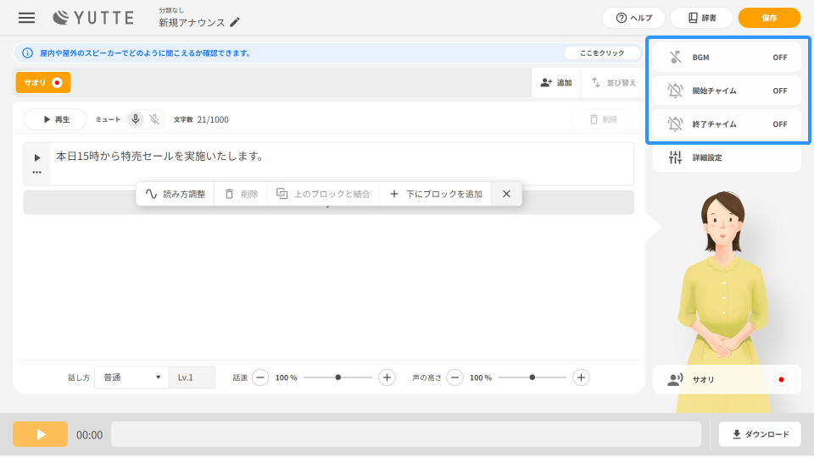Toggle BGM setting on
This screenshot has width=814, height=457.
point(727,58)
